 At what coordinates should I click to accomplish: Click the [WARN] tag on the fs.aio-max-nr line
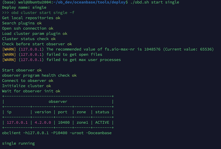click(9, 49)
